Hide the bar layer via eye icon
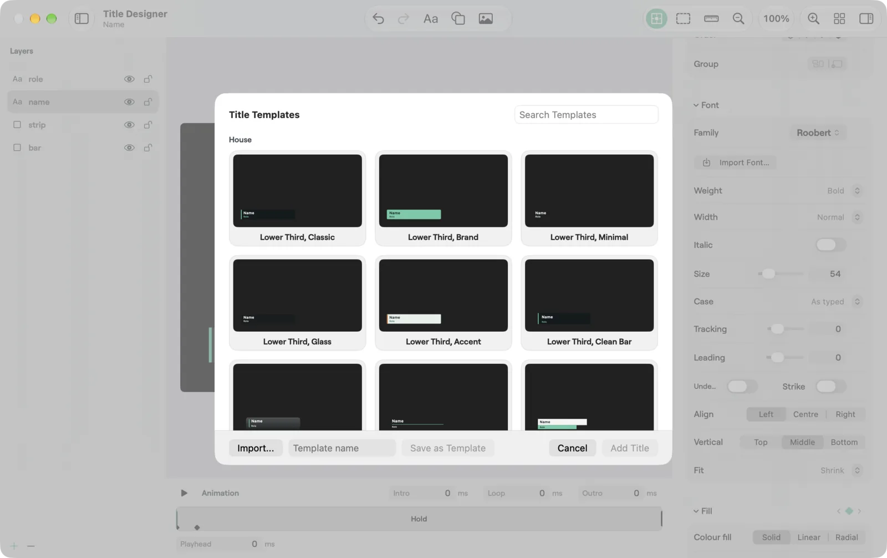 pos(129,148)
